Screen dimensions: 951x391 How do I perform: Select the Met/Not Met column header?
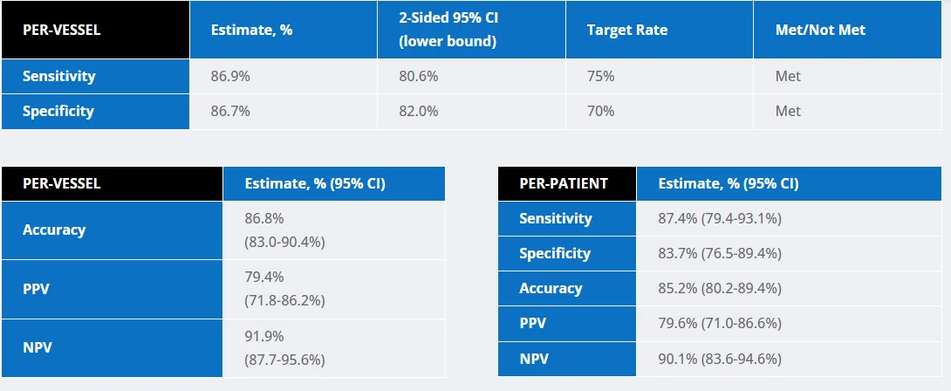(x=820, y=30)
